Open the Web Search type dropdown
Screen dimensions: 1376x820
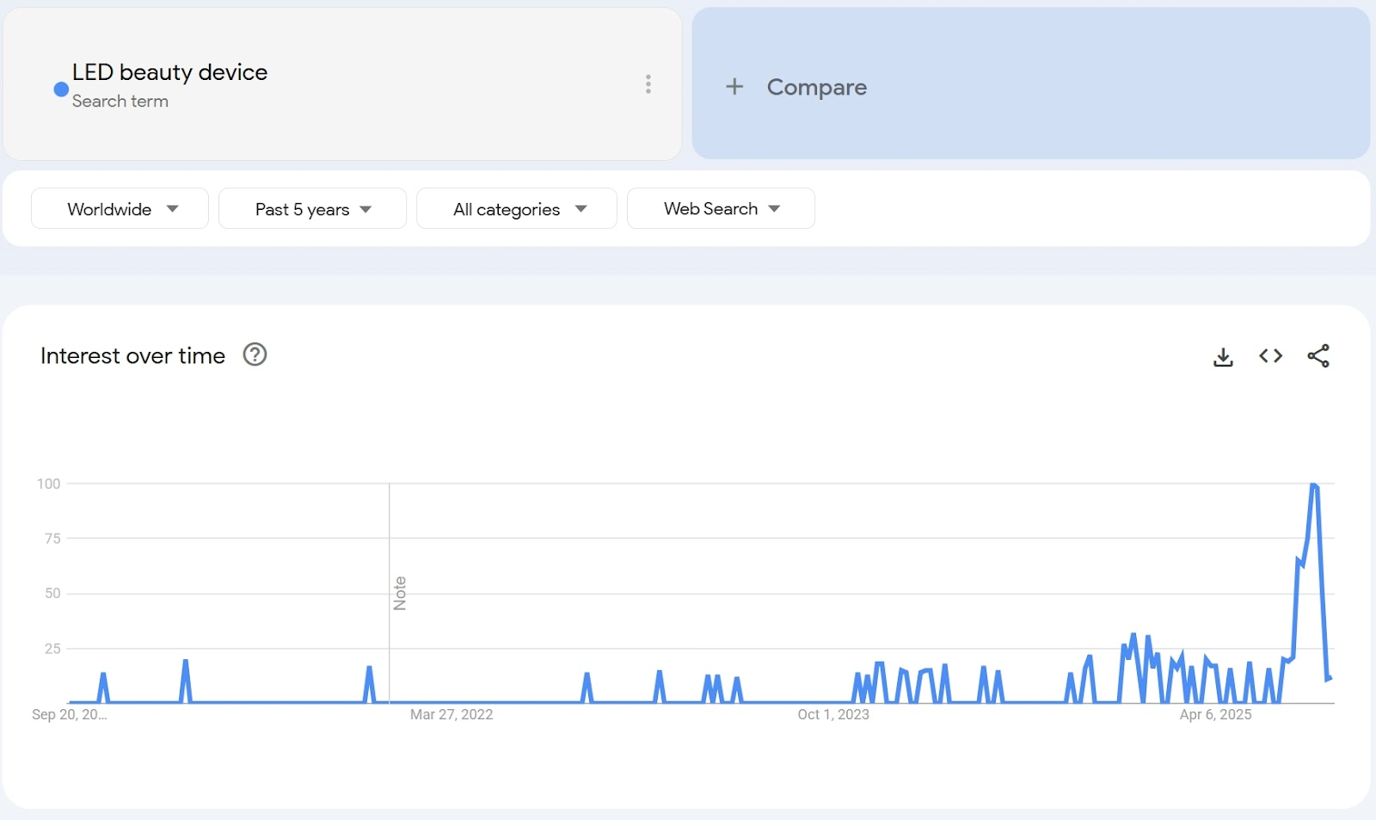721,209
